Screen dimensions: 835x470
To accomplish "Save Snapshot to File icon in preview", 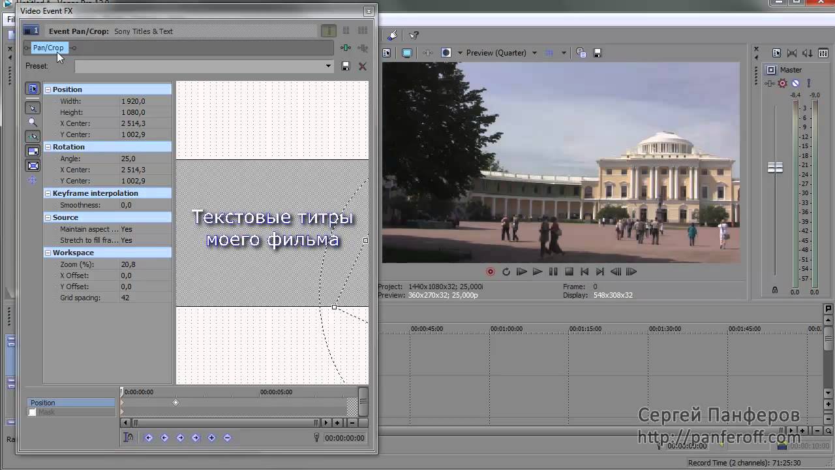I will click(597, 53).
